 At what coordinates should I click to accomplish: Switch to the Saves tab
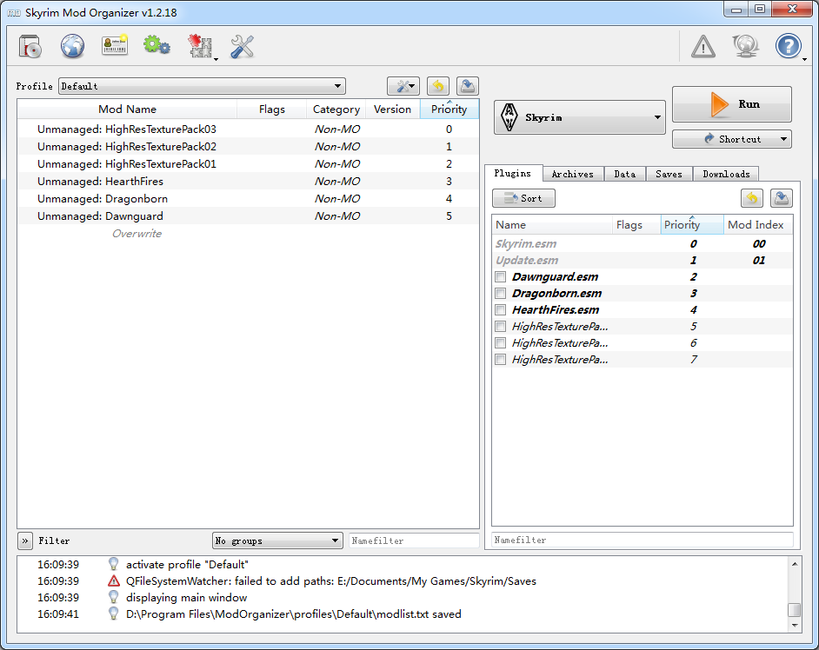[669, 175]
